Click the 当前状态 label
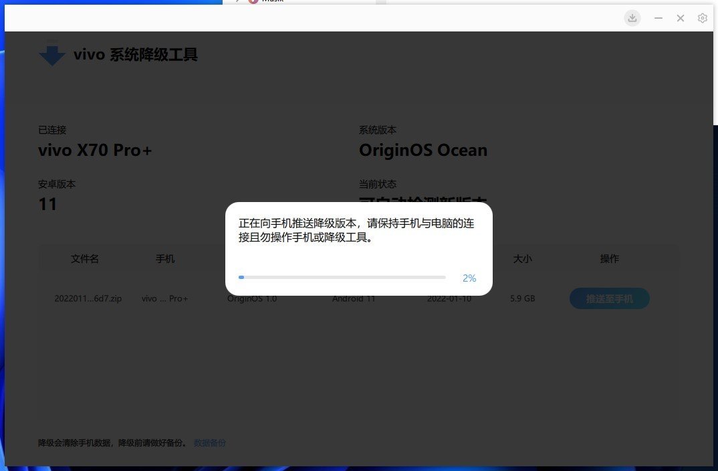The height and width of the screenshot is (471, 718). (378, 184)
